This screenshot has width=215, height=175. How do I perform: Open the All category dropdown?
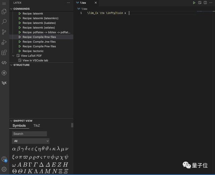point(31,141)
